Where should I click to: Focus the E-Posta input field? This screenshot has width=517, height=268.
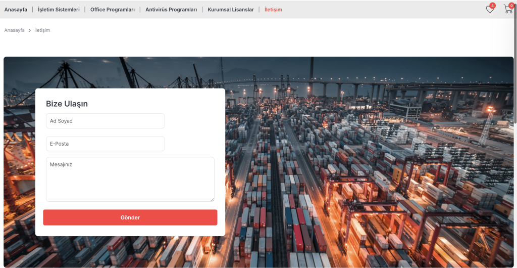[x=105, y=144]
